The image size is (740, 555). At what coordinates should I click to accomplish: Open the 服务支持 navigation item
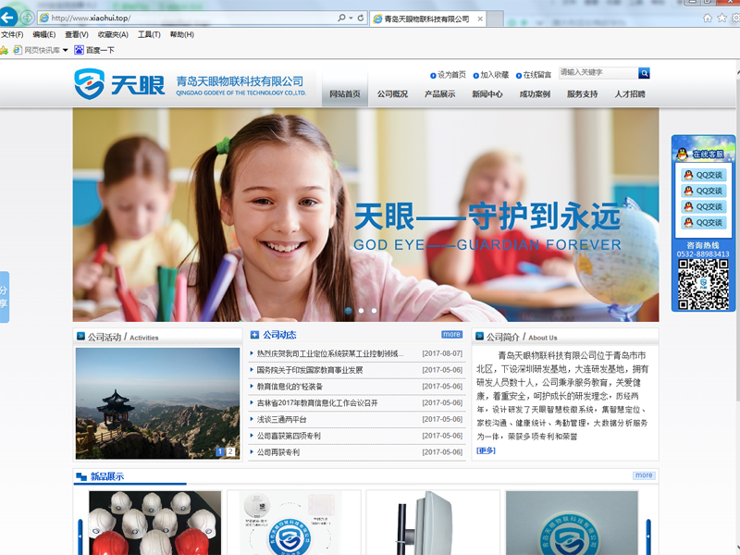pyautogui.click(x=582, y=94)
